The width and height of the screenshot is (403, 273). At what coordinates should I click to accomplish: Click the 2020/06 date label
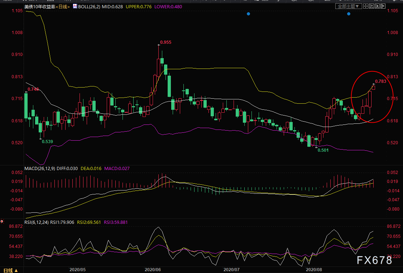coord(153,270)
